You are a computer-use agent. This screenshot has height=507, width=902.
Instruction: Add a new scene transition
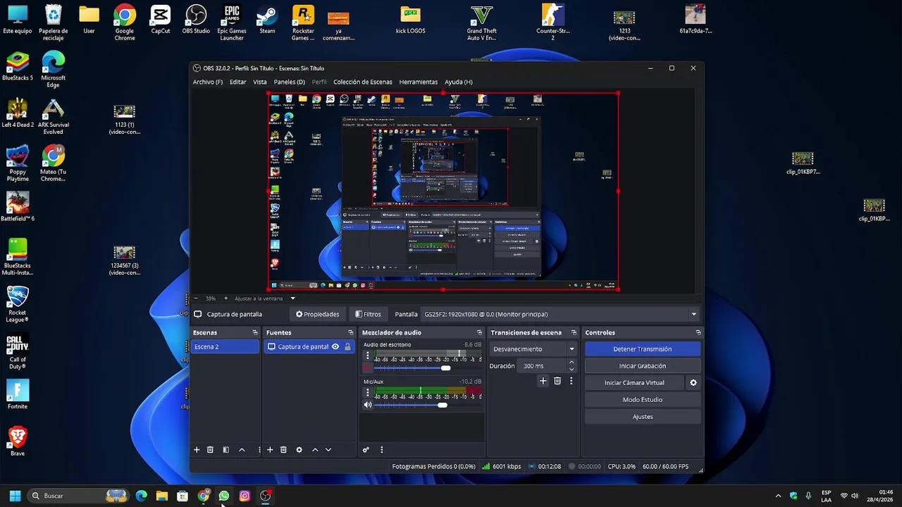[x=543, y=381]
